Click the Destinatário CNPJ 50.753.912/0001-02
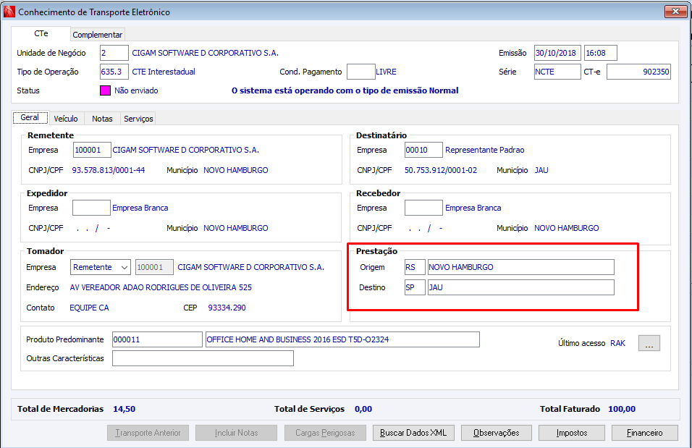692x448 pixels. pyautogui.click(x=440, y=170)
